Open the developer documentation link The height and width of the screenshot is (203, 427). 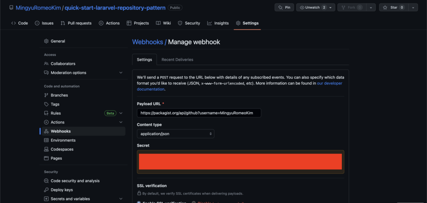240,86
